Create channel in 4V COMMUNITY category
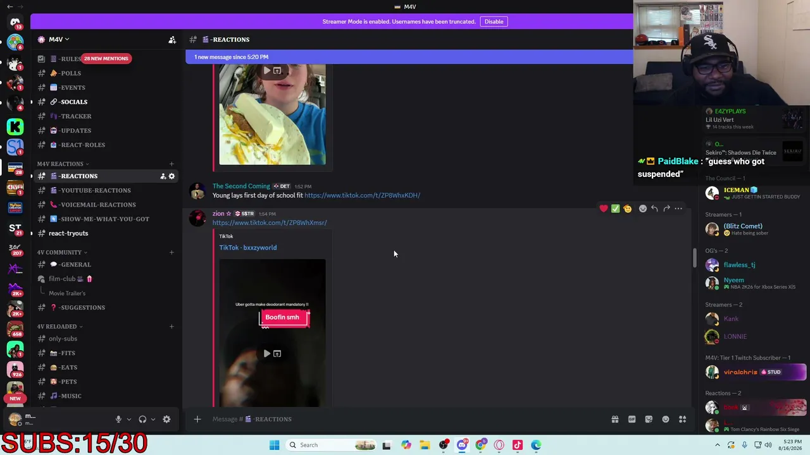 [x=171, y=253]
